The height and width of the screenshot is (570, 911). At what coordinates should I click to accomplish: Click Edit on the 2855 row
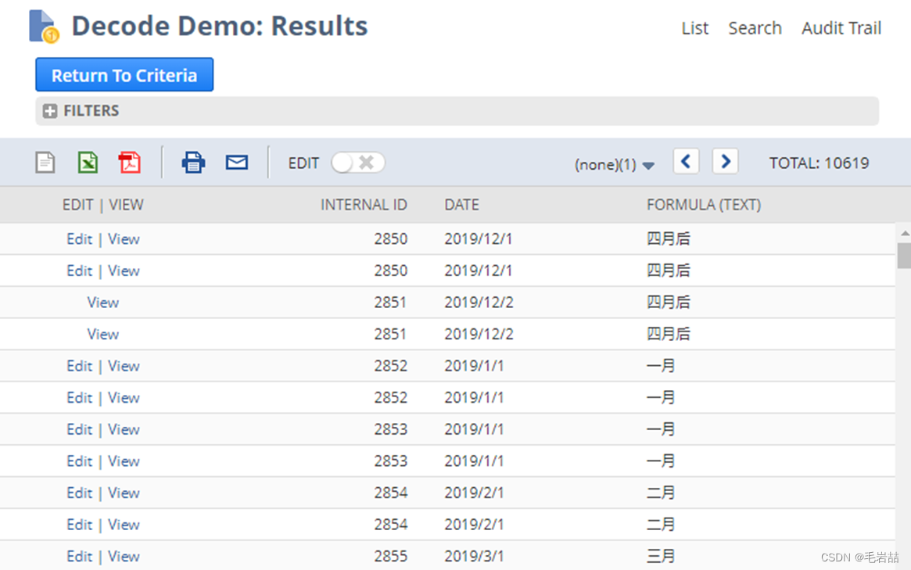click(79, 556)
